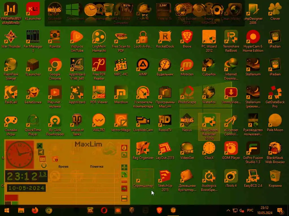The height and width of the screenshot is (216, 289).
Task: Open the TLauncher shortcut
Action: (33, 67)
